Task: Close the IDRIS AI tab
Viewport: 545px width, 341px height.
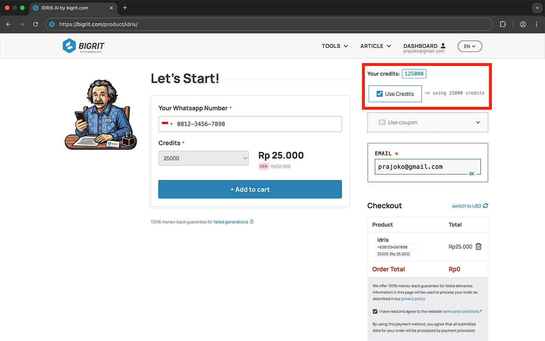Action: pyautogui.click(x=111, y=8)
